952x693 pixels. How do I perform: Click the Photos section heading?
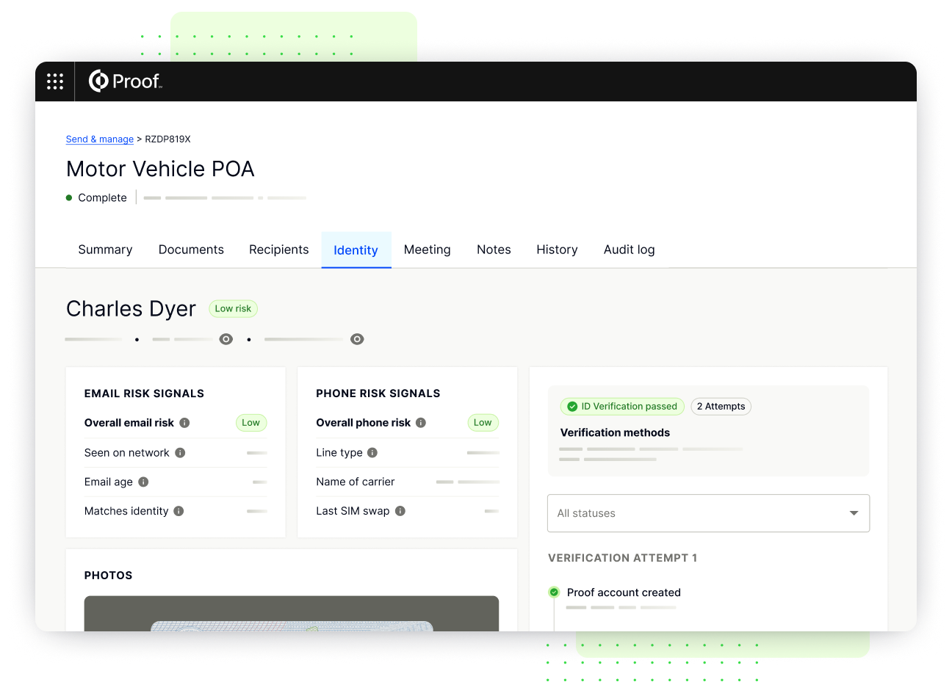[109, 576]
